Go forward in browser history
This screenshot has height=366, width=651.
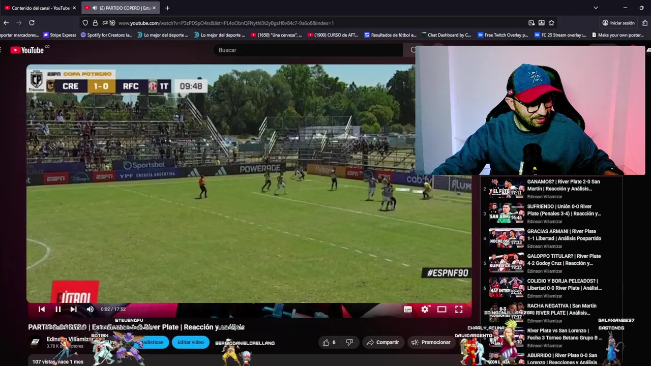tap(19, 23)
